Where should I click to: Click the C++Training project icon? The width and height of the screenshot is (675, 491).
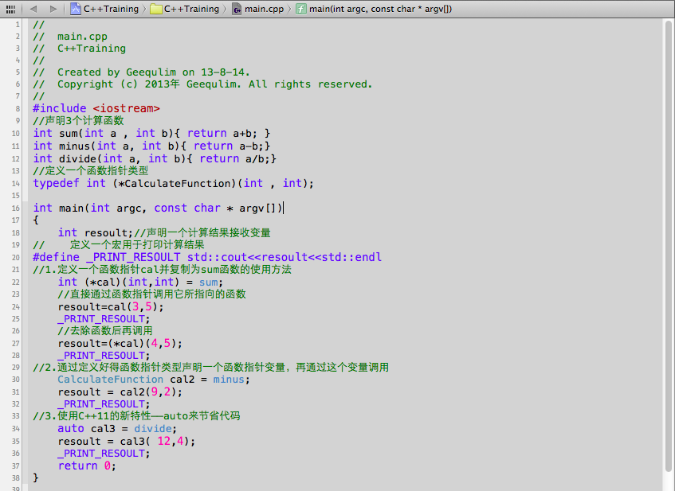click(76, 9)
